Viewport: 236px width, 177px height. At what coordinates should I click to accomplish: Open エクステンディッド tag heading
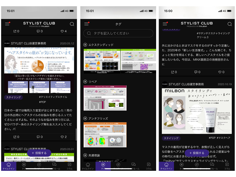point(101,45)
